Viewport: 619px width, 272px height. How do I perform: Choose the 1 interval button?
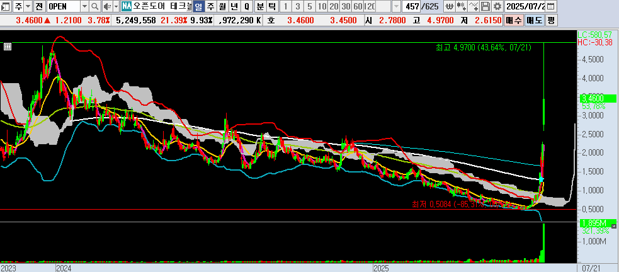(x=286, y=6)
